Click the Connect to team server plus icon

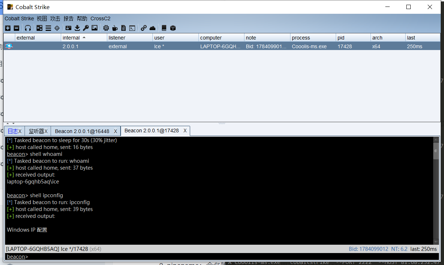point(8,28)
